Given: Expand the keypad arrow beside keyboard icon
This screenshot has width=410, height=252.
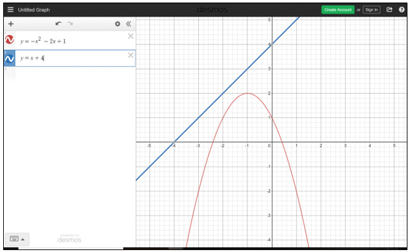Looking at the screenshot, I should pyautogui.click(x=23, y=239).
